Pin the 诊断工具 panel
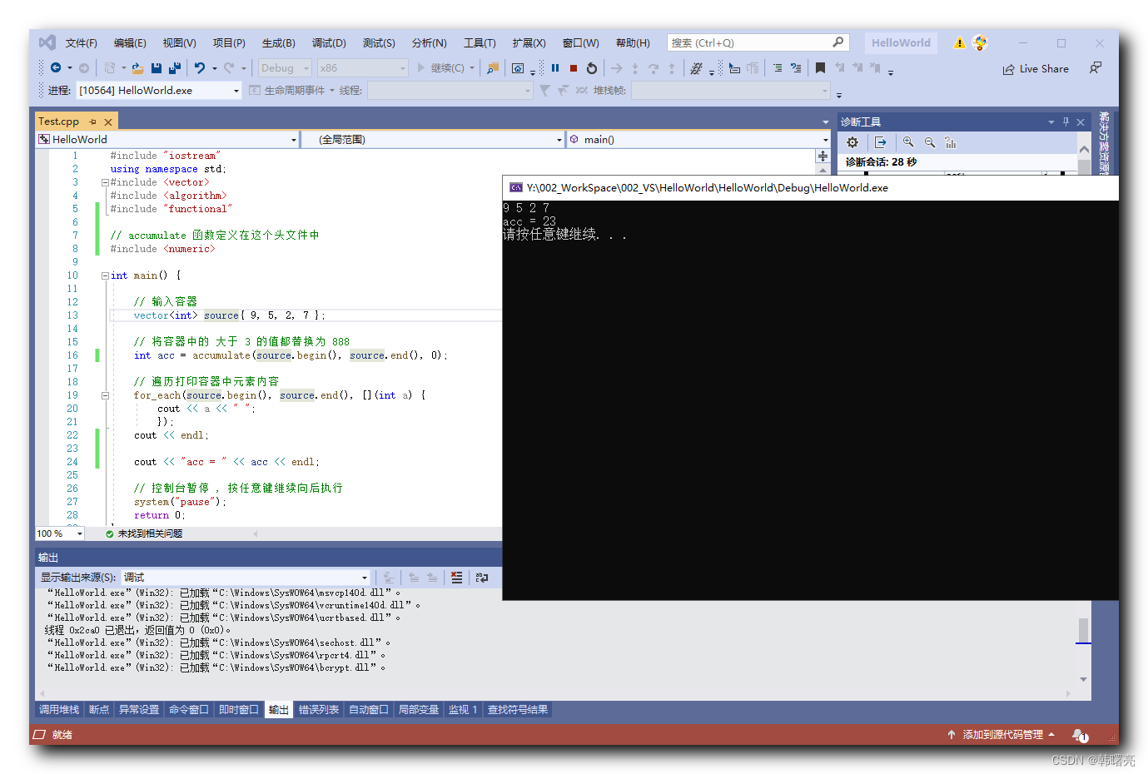This screenshot has width=1148, height=774. tap(1066, 122)
